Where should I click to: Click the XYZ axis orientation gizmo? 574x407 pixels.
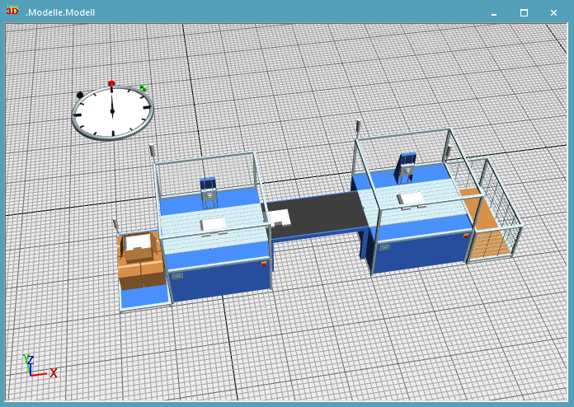[40, 366]
